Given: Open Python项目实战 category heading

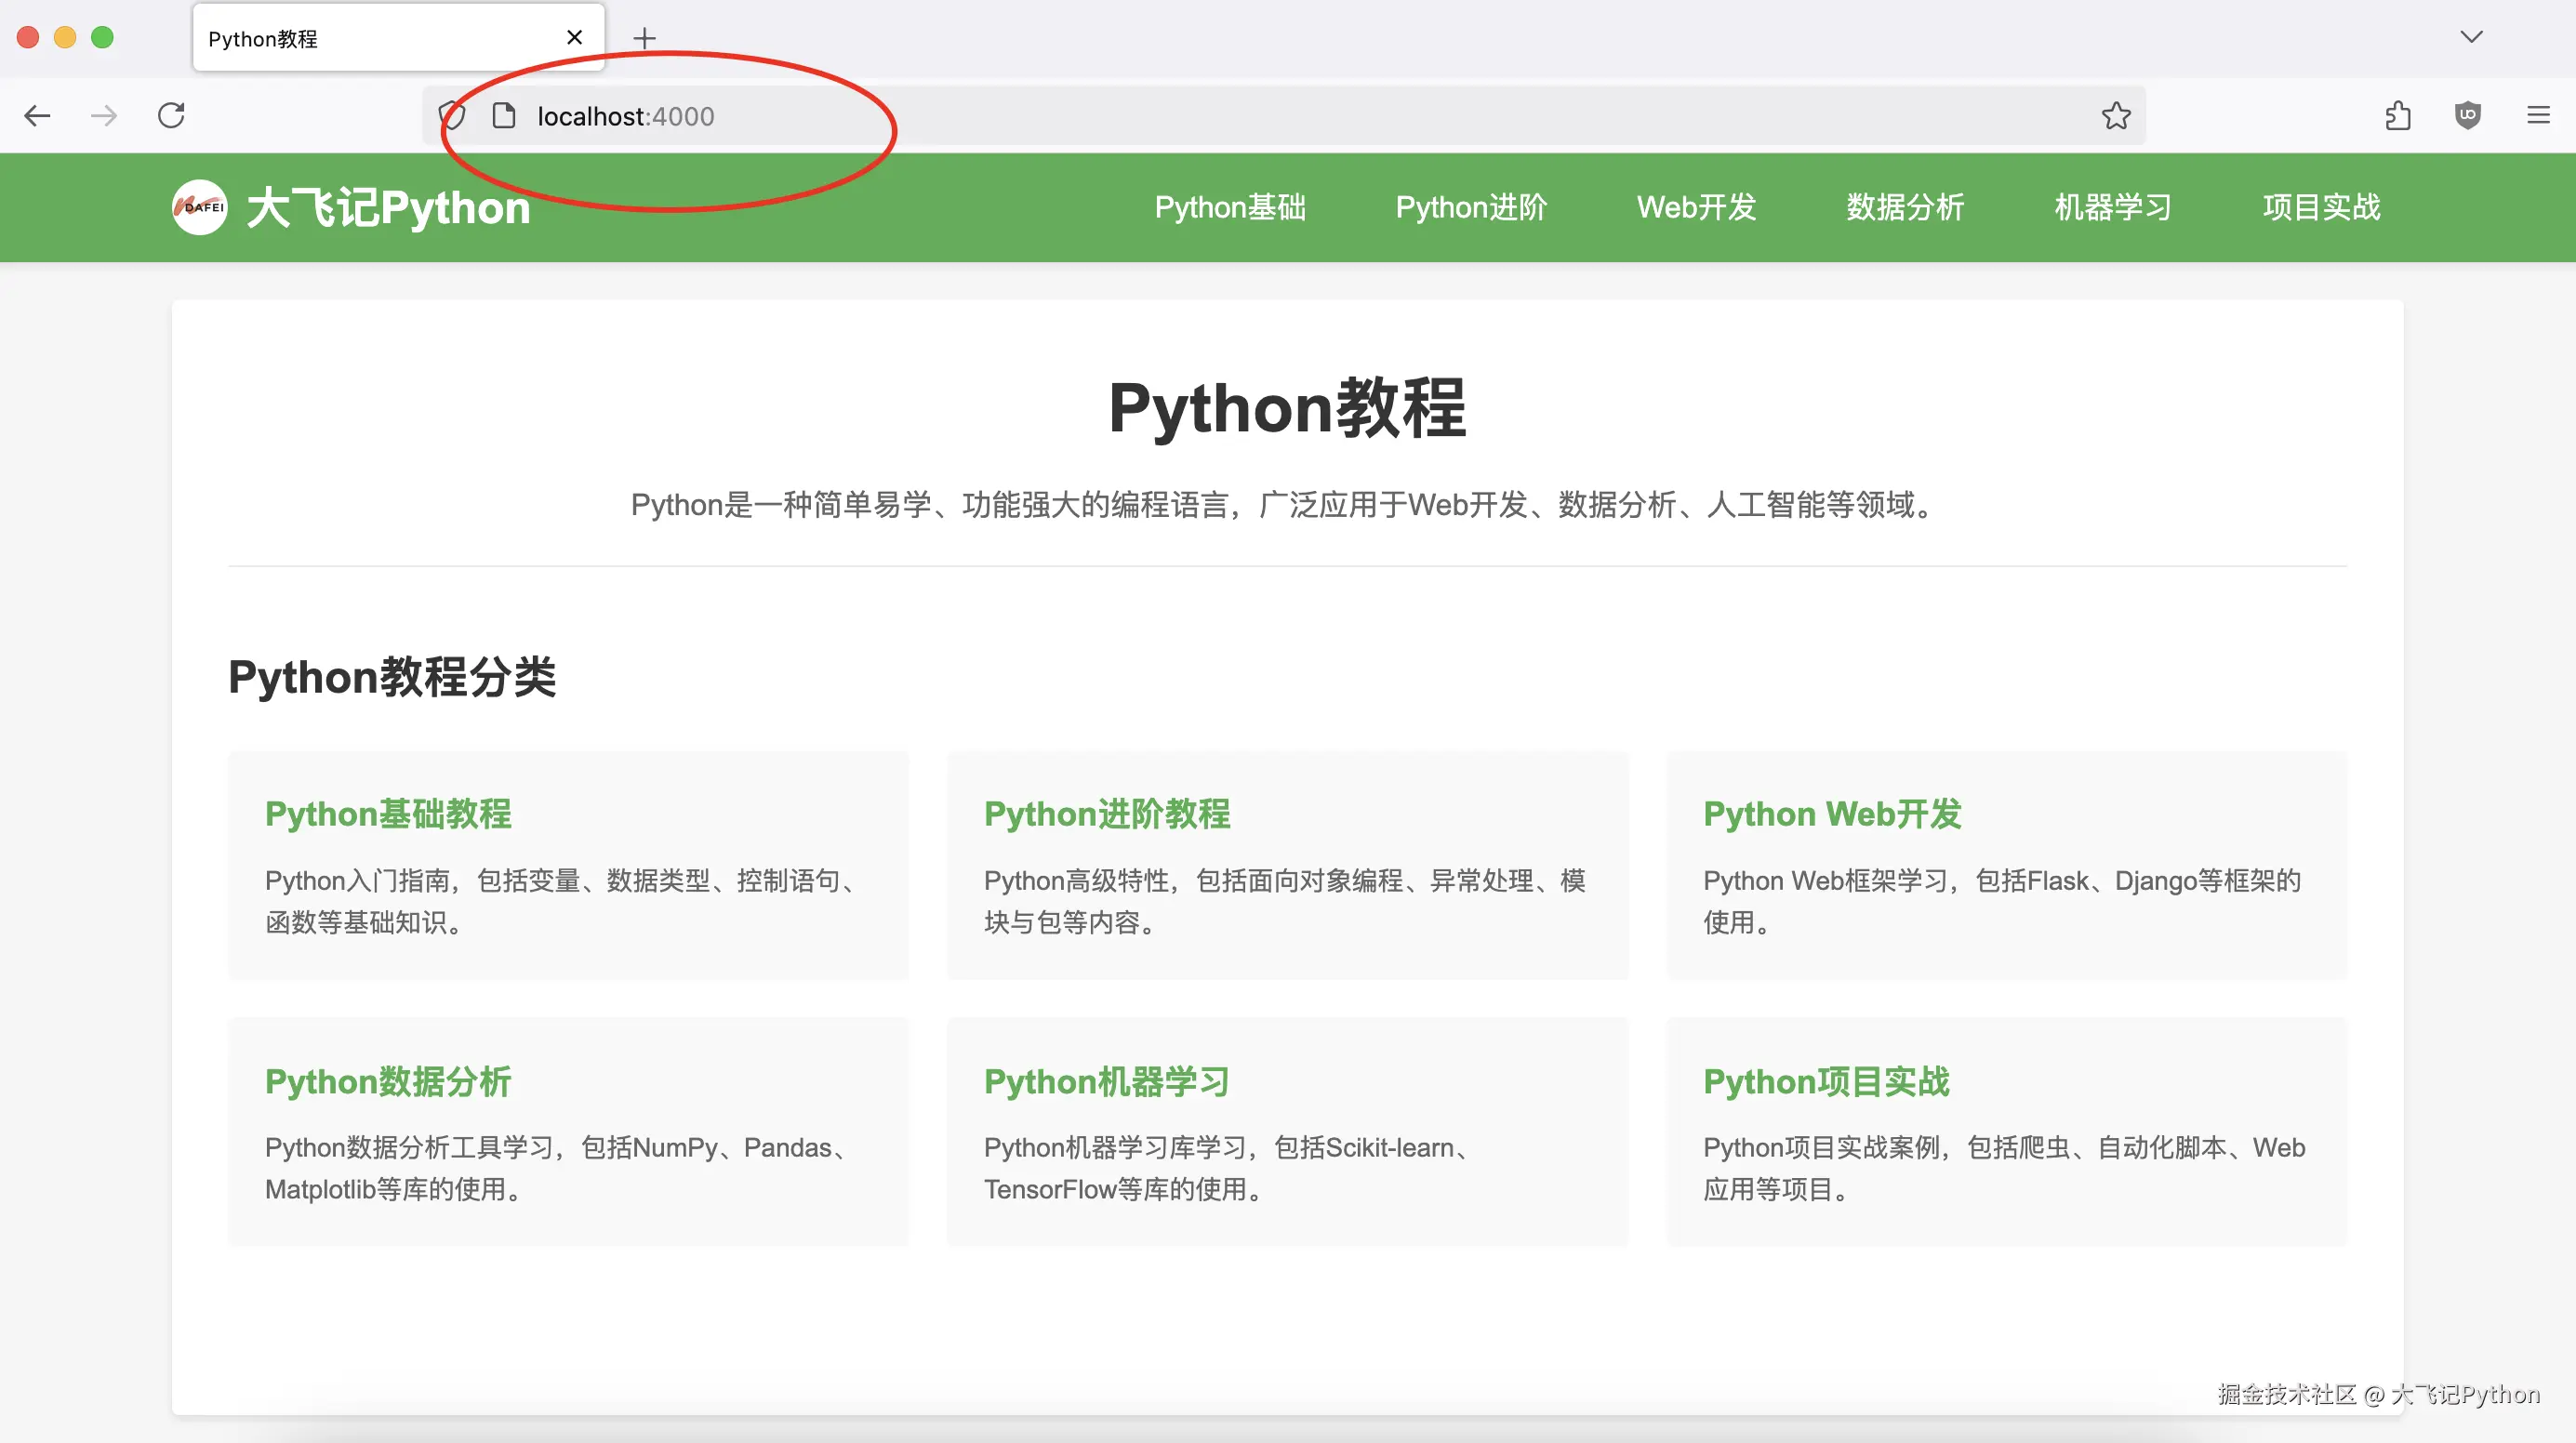Looking at the screenshot, I should [1826, 1081].
